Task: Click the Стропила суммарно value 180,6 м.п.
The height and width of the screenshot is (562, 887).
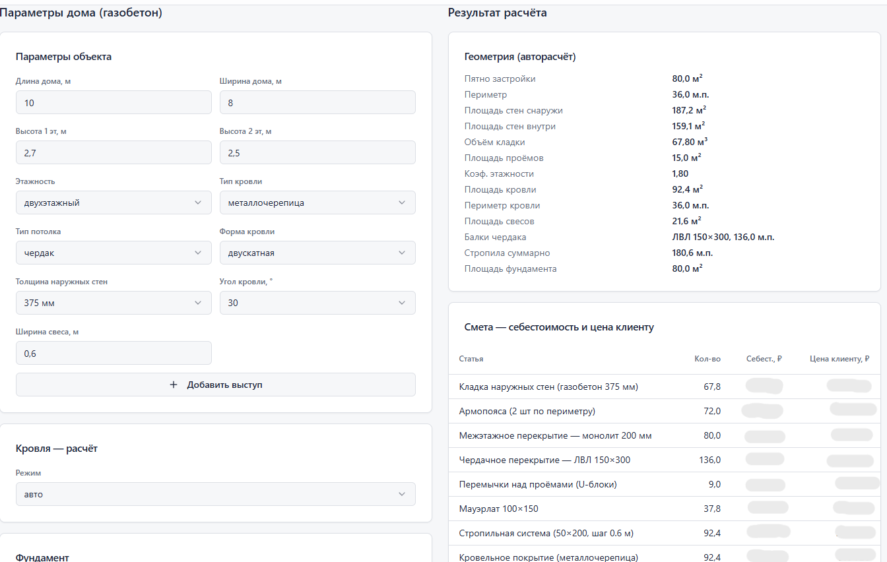Action: click(x=692, y=253)
